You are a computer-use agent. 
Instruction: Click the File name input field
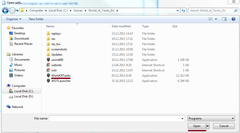coord(115,118)
